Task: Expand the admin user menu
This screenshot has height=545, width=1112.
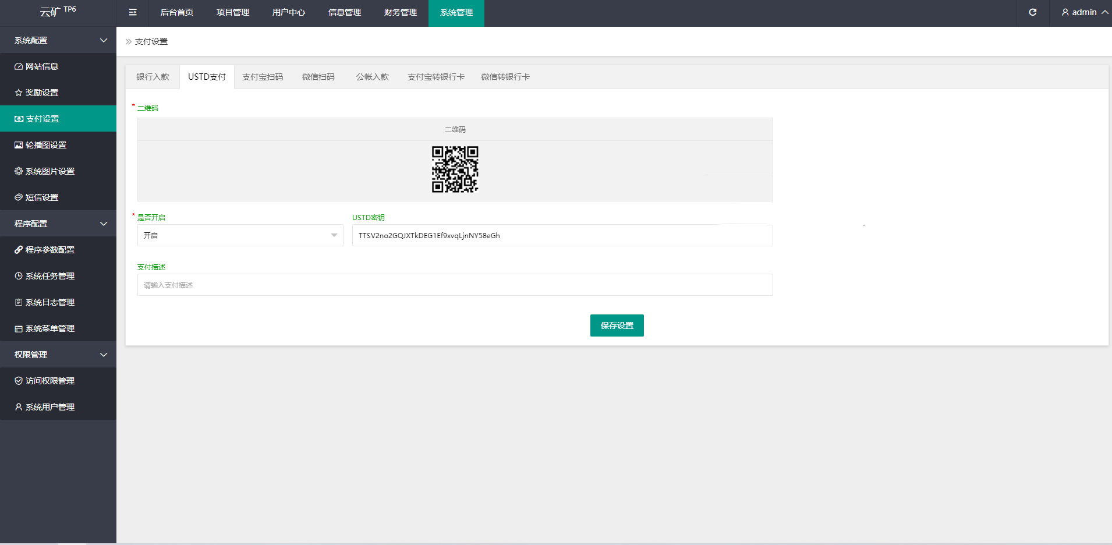Action: tap(1084, 12)
